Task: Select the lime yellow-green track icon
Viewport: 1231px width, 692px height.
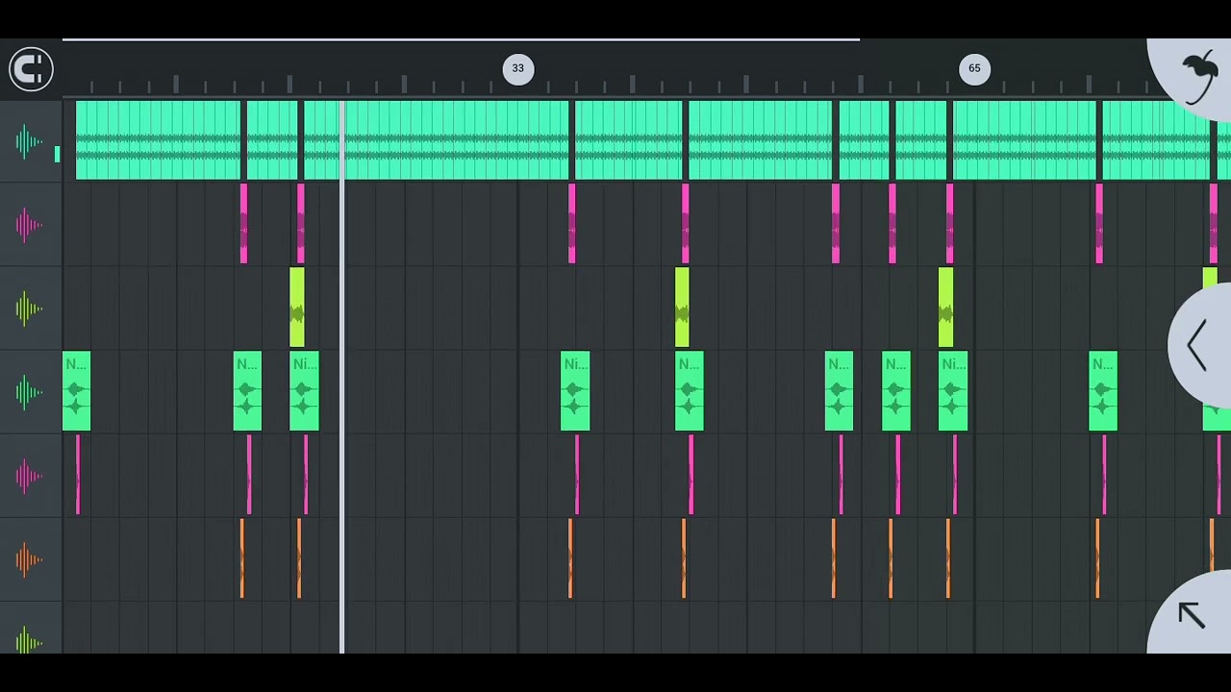Action: pyautogui.click(x=29, y=309)
